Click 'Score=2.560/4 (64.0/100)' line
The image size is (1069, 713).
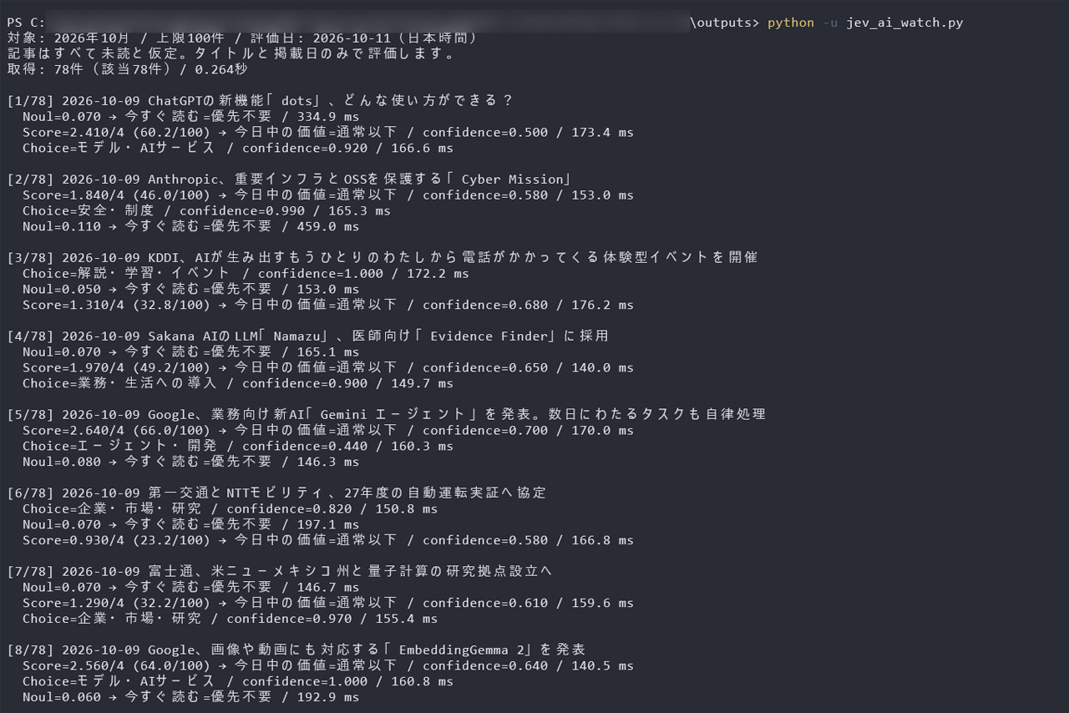(328, 665)
